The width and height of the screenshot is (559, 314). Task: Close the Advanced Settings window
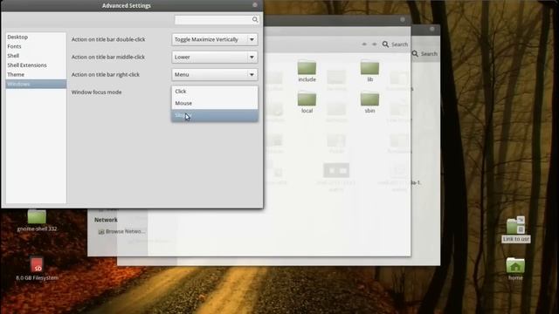[255, 5]
